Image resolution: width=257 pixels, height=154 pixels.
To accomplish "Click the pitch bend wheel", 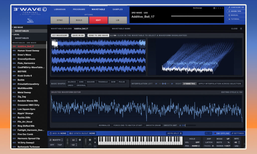I will coord(68,142).
